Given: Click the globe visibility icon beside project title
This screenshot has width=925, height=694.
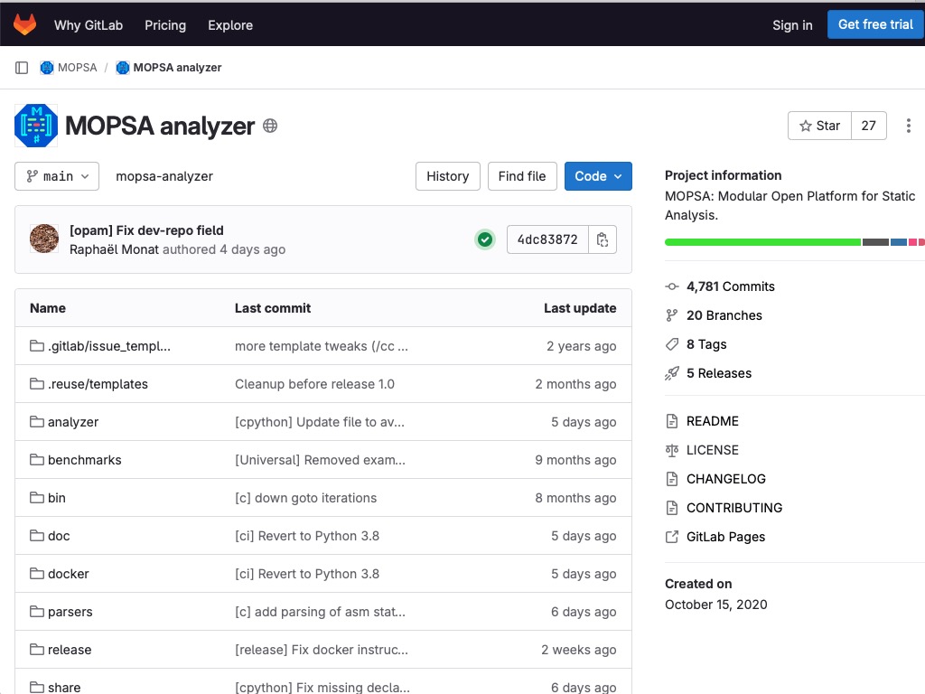Looking at the screenshot, I should click(x=268, y=127).
